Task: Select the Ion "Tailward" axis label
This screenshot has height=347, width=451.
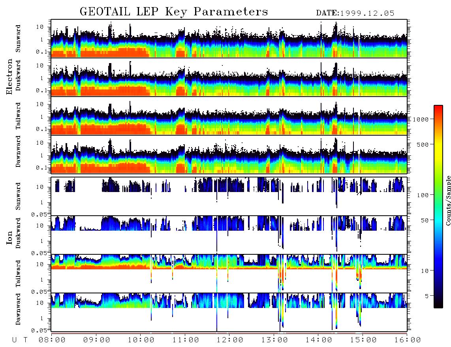Action: 18,274
